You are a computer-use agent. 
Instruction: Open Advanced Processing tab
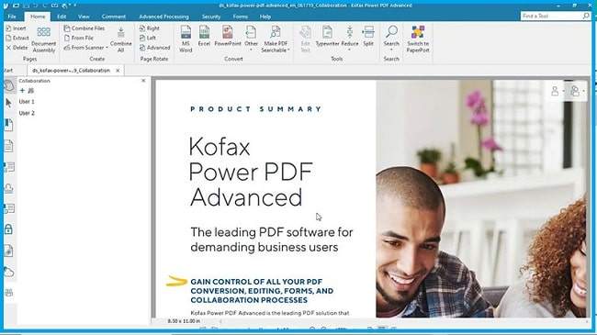pyautogui.click(x=163, y=17)
